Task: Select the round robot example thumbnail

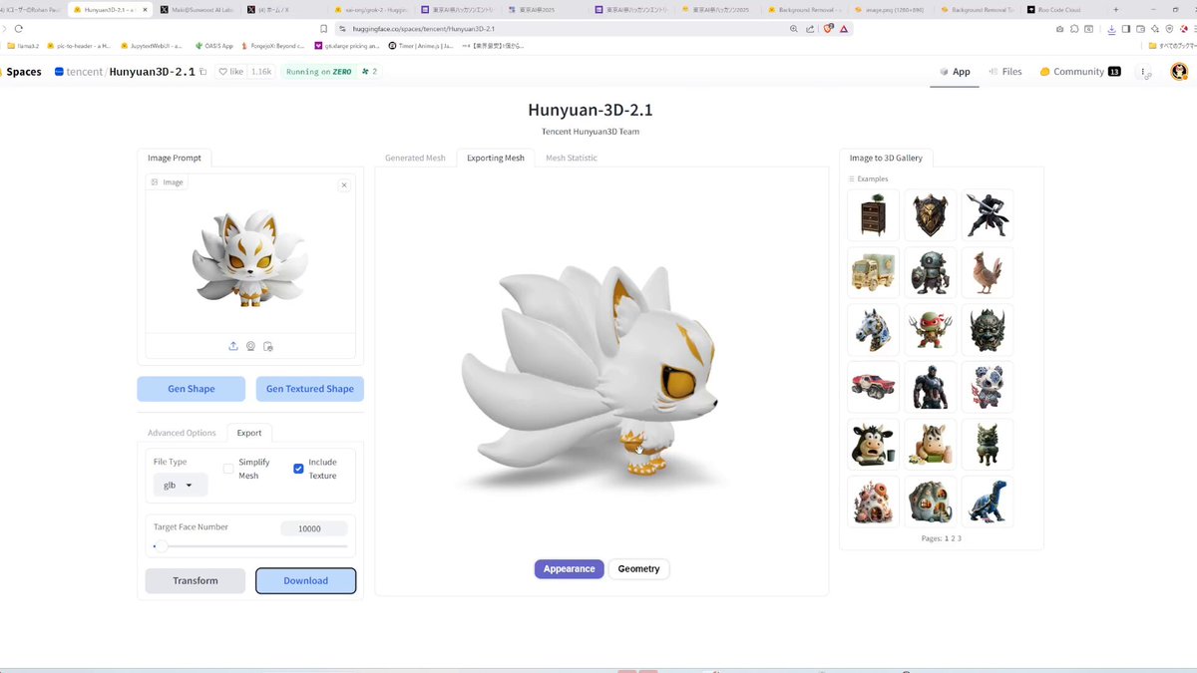Action: click(x=930, y=272)
